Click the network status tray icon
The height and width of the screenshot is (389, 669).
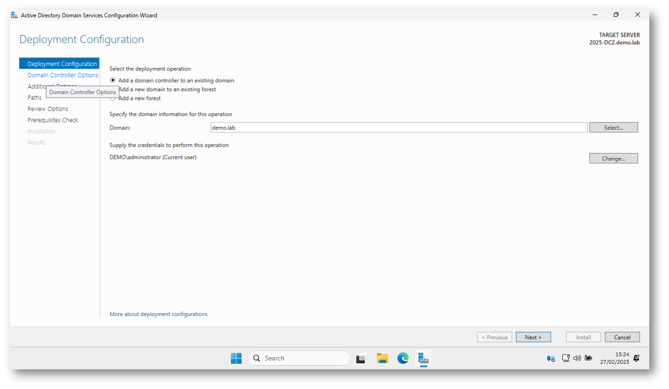tap(566, 358)
